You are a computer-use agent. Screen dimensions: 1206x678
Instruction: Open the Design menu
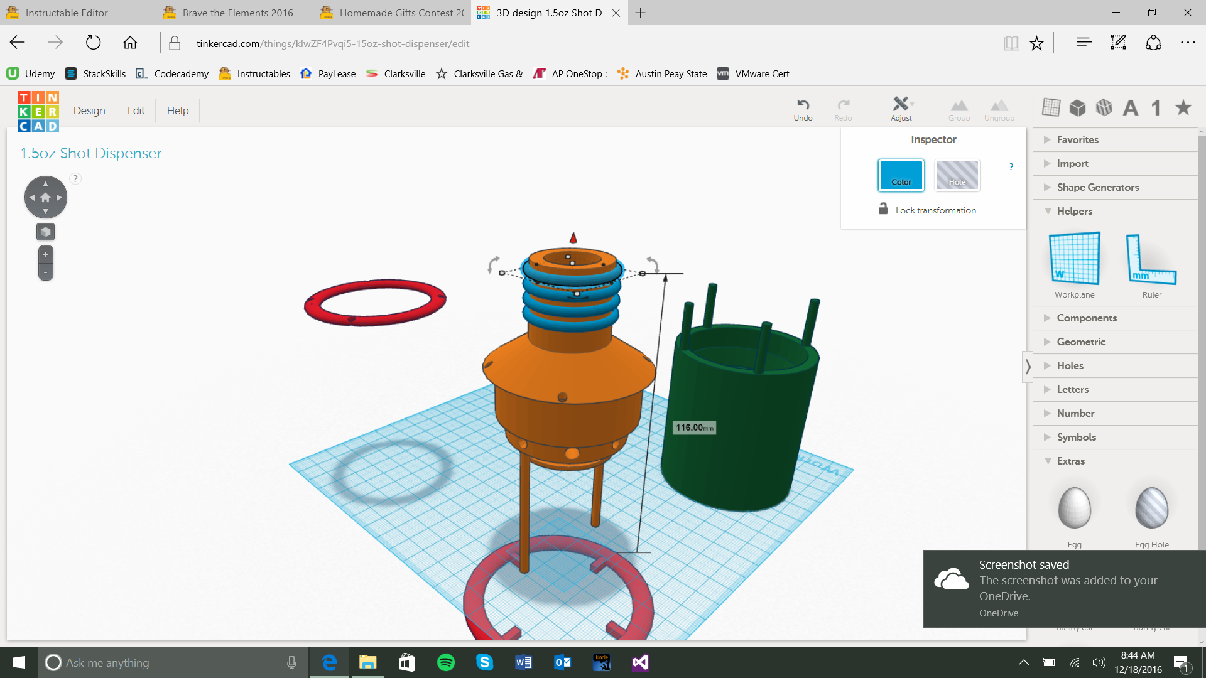click(x=89, y=110)
